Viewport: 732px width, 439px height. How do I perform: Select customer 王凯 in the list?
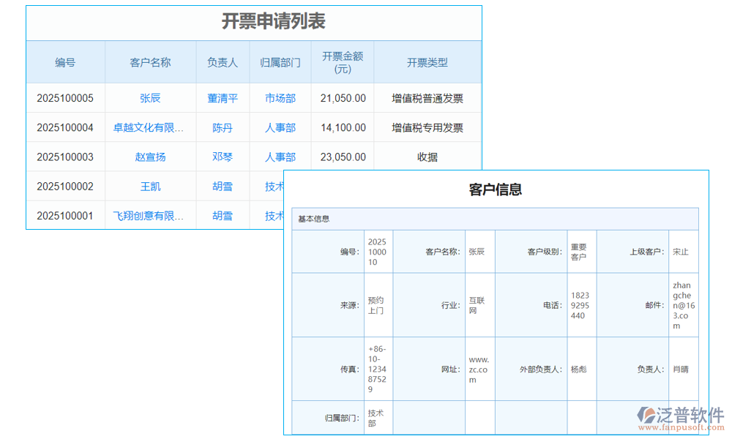pos(150,187)
